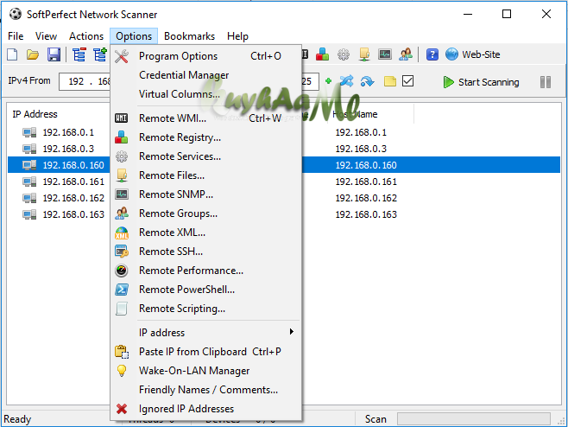The image size is (568, 427).
Task: Select Remote XML menu item
Action: click(x=205, y=233)
